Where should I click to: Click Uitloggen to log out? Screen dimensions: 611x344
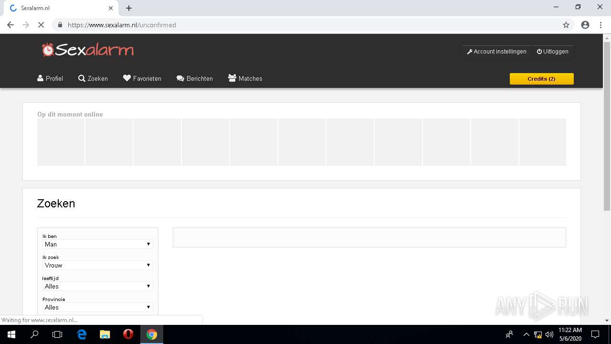(x=553, y=52)
